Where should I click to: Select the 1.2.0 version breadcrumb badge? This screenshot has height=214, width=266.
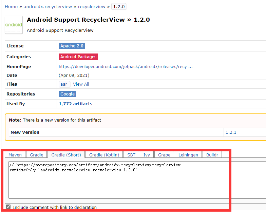point(119,7)
